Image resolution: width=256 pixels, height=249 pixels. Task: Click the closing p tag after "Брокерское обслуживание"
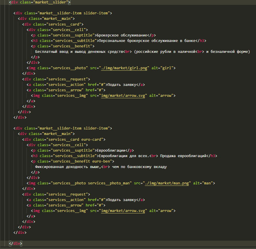151,35
